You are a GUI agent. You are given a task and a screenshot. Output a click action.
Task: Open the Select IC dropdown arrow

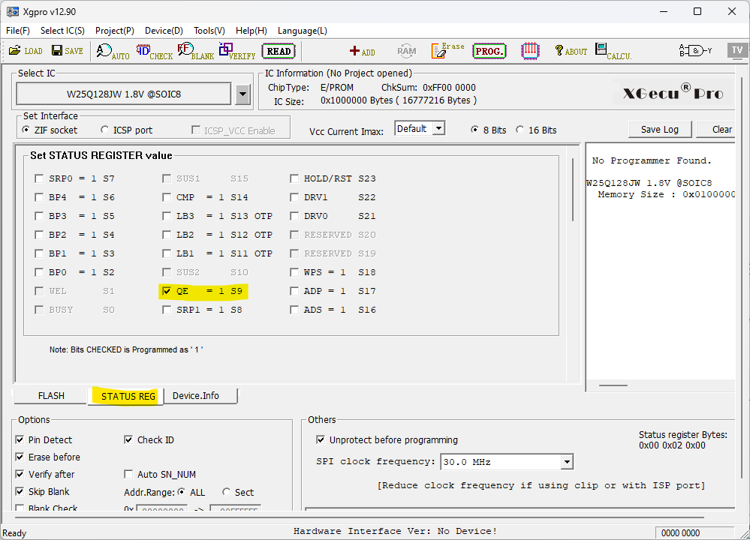point(242,94)
